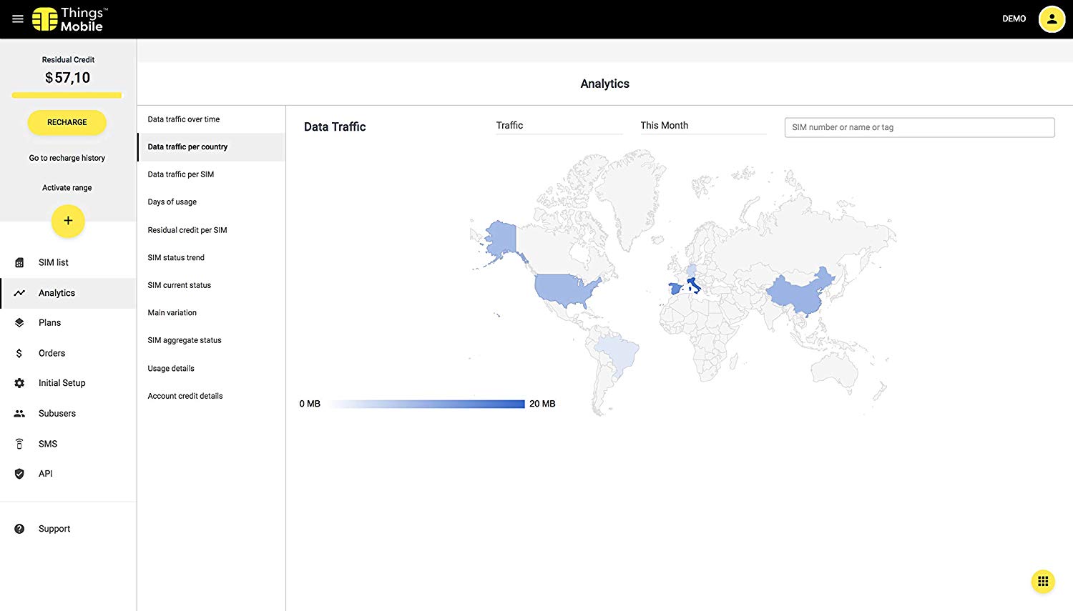Click the Plans layers icon

point(19,323)
